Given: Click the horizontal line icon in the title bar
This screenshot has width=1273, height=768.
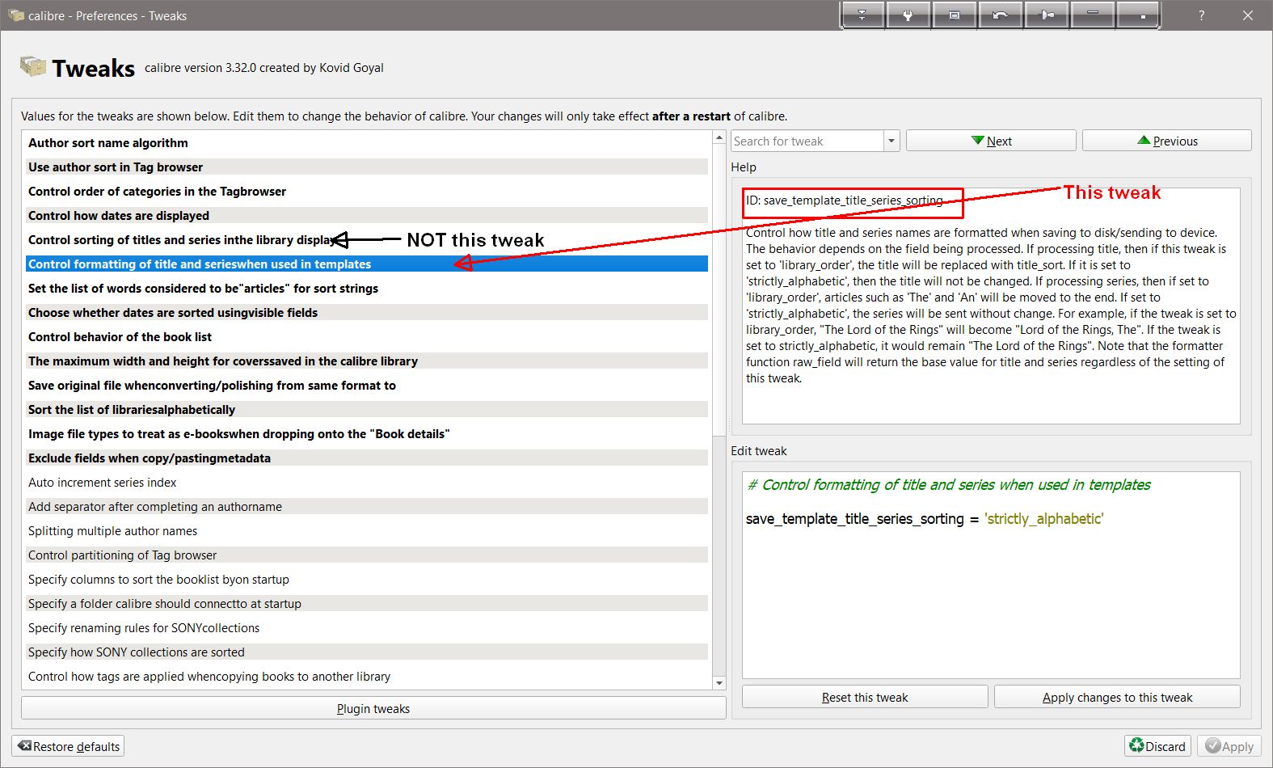Looking at the screenshot, I should 1092,15.
